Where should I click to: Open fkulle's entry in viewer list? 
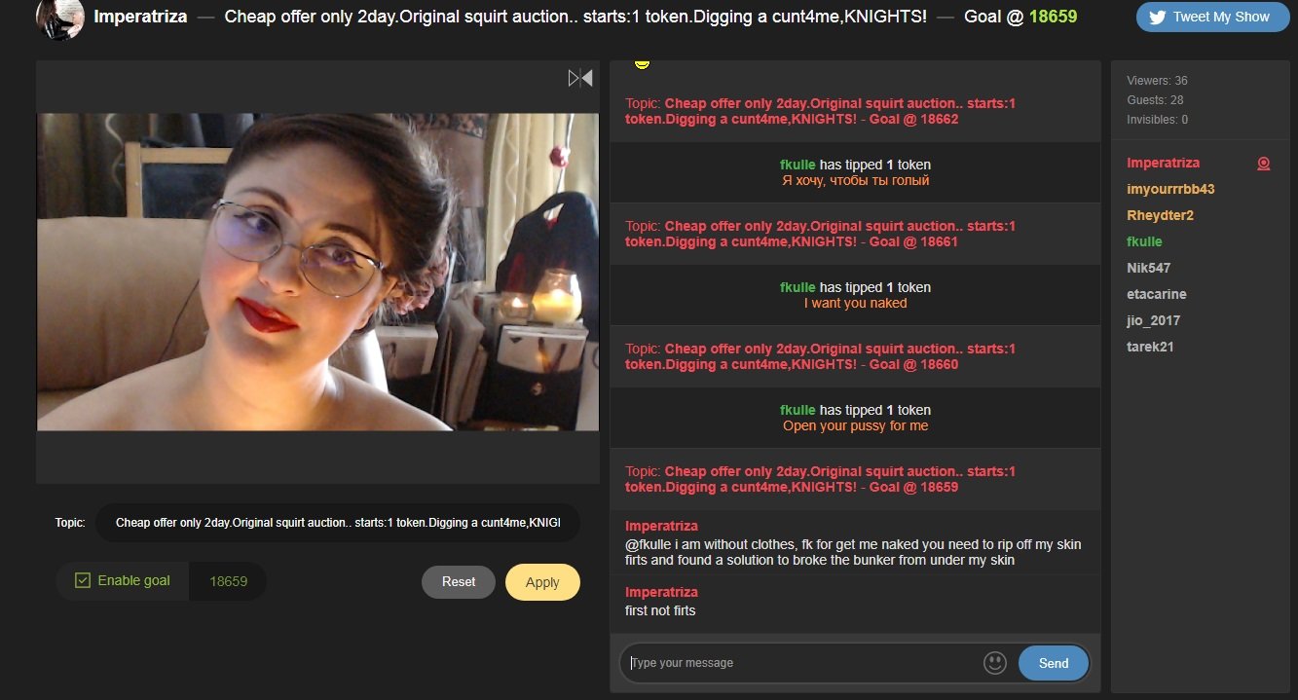[1144, 241]
